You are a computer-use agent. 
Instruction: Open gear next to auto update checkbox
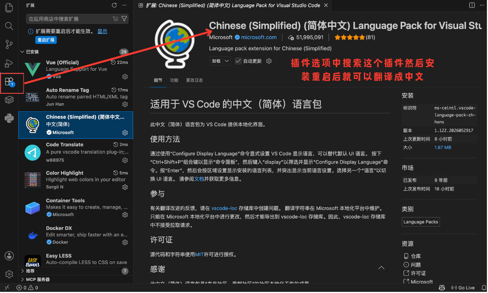269,61
